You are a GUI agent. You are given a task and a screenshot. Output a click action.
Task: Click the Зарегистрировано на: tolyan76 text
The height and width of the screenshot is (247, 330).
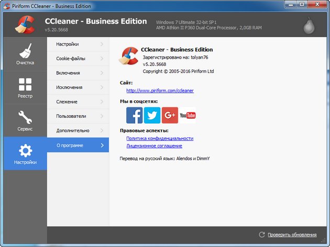[175, 58]
